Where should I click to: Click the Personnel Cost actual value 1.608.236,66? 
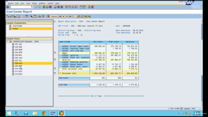point(98,73)
